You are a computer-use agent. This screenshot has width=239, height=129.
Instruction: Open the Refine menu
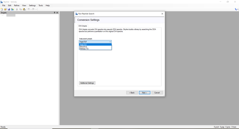17,5
